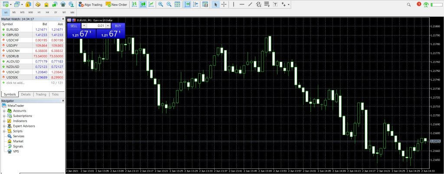This screenshot has height=174, width=444.
Task: Click the New Order button
Action: coord(116,4)
